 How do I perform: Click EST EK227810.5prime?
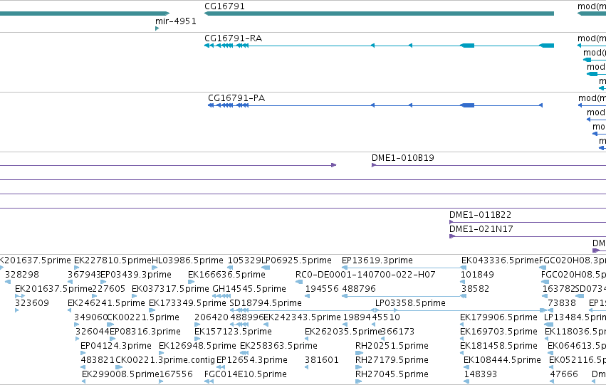coord(113,260)
